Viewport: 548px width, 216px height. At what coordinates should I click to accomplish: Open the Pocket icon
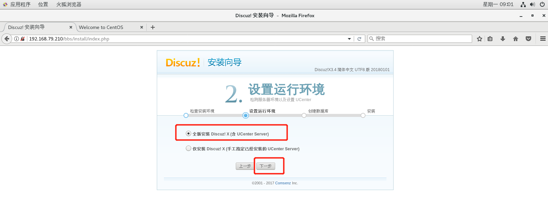(x=528, y=39)
